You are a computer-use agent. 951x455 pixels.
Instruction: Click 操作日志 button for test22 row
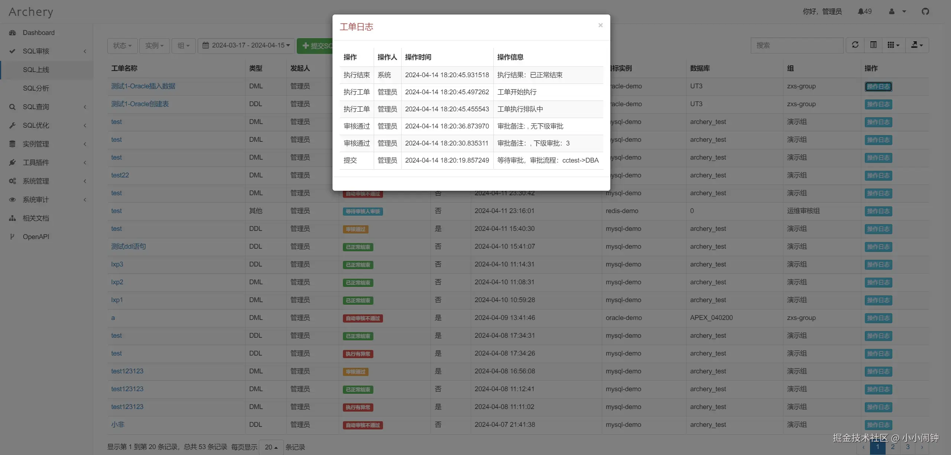coord(878,175)
